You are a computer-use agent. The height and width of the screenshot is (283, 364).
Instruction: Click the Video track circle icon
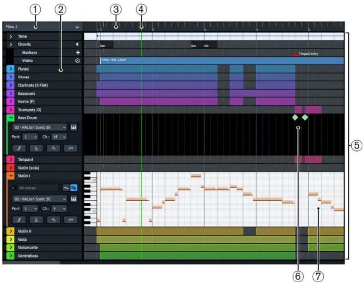pyautogui.click(x=77, y=60)
